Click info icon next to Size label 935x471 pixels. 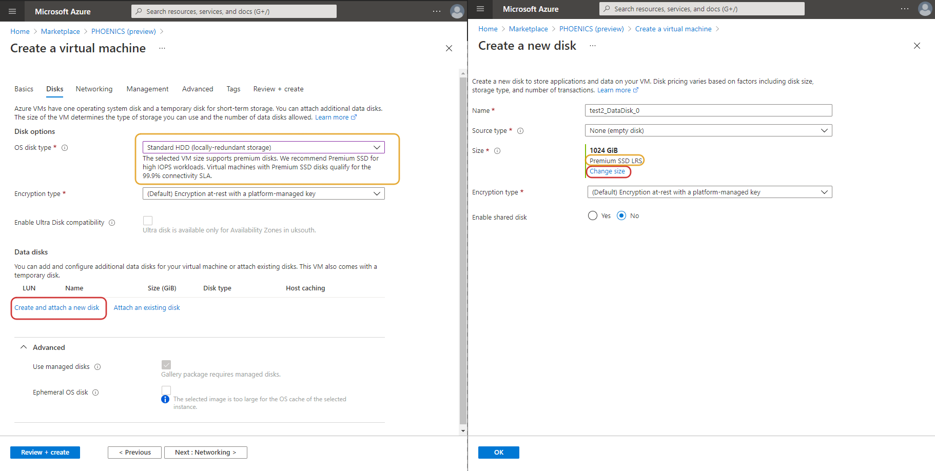click(x=497, y=151)
